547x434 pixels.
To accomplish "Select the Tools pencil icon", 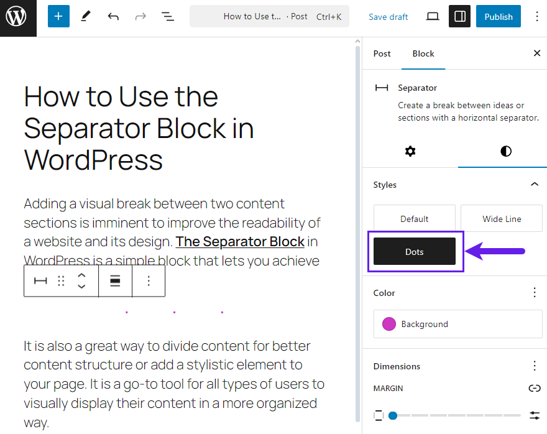I will pos(86,16).
